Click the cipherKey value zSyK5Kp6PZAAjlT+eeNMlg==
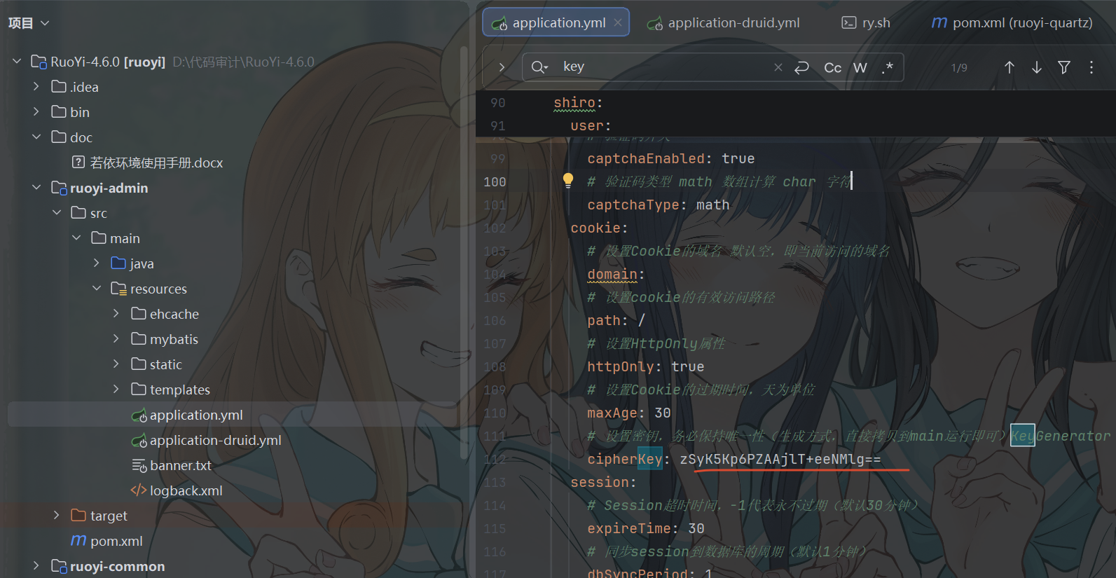 pos(780,459)
